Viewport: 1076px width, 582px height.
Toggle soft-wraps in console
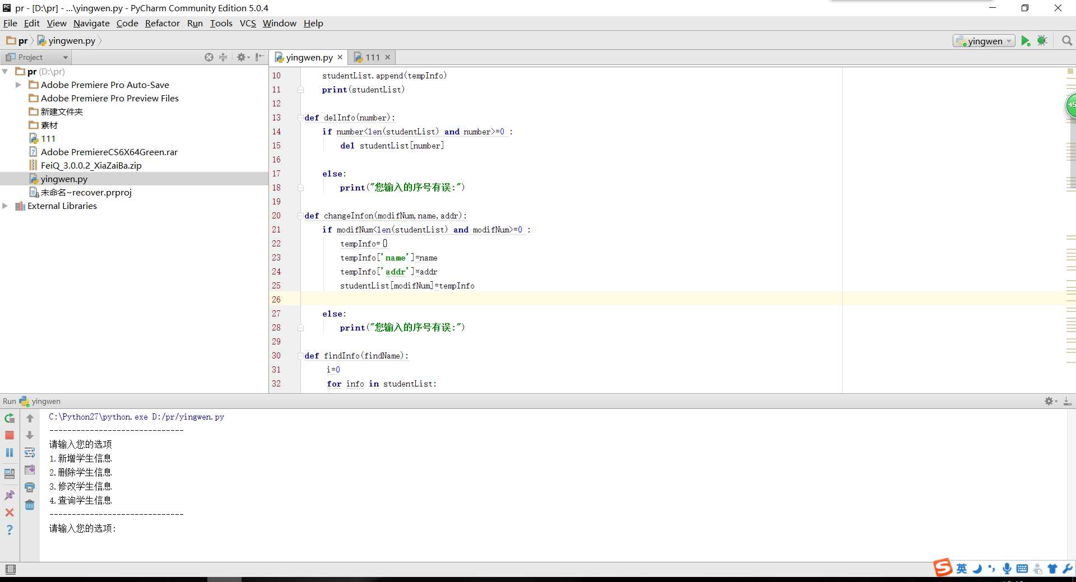point(30,453)
